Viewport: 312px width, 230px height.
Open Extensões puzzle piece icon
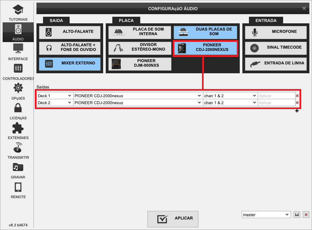point(18,128)
